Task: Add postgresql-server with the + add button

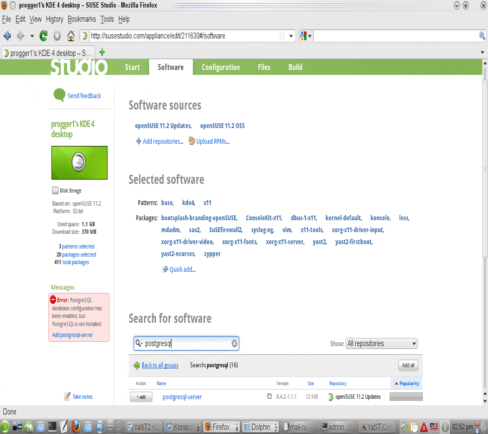Action: tap(141, 397)
